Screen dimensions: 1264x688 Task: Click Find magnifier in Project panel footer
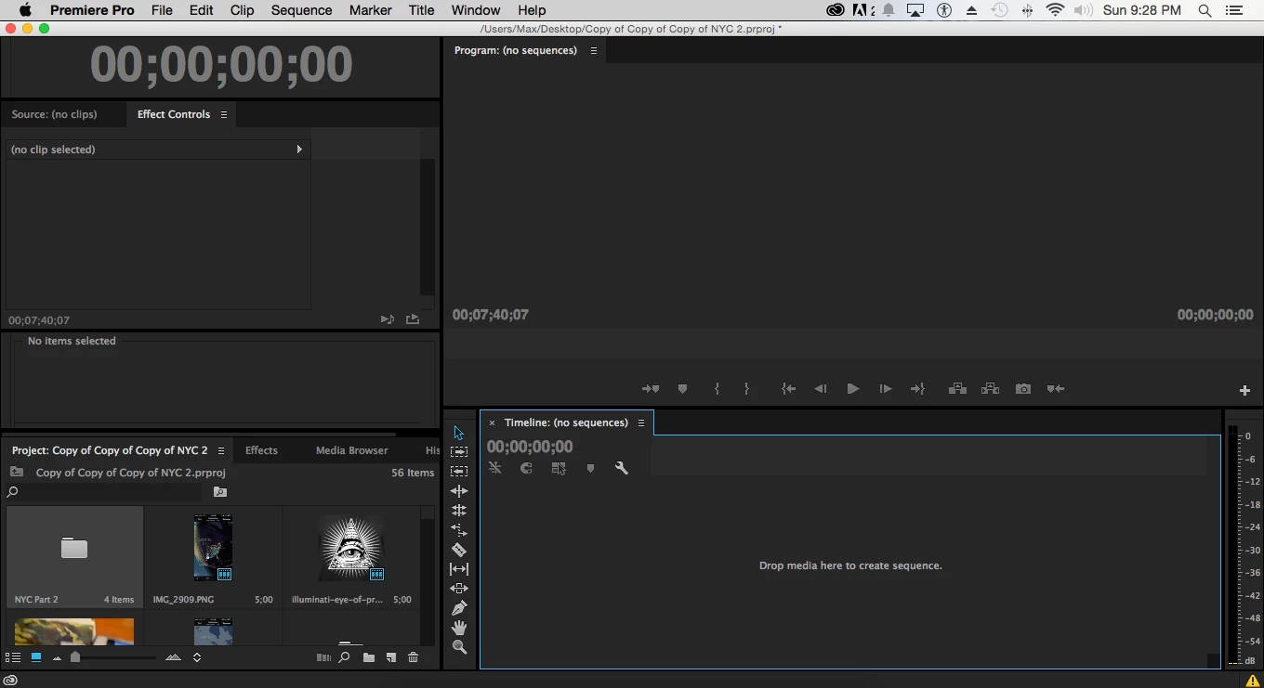coord(344,657)
